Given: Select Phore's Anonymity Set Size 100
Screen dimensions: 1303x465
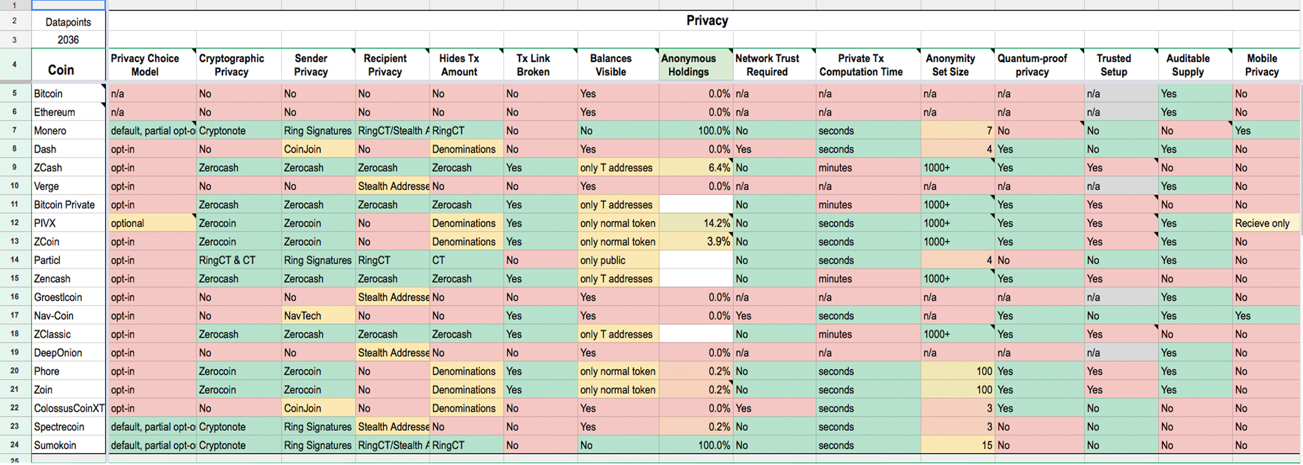Looking at the screenshot, I should click(958, 371).
